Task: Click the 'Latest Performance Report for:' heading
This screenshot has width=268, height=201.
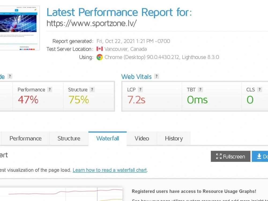Action: tap(119, 12)
